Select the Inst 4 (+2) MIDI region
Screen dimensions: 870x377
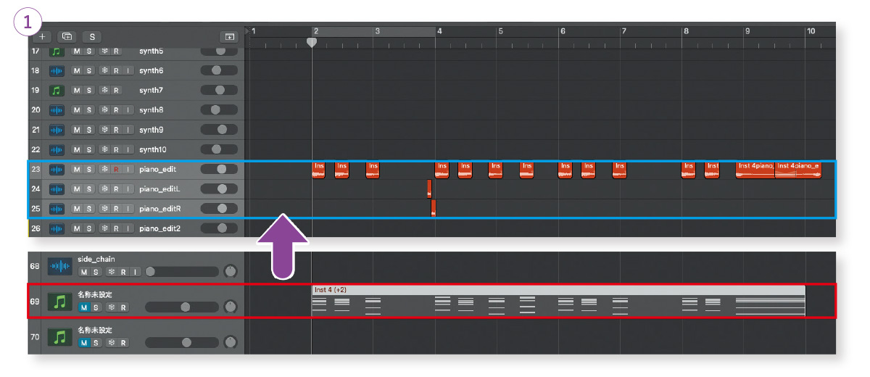(558, 301)
